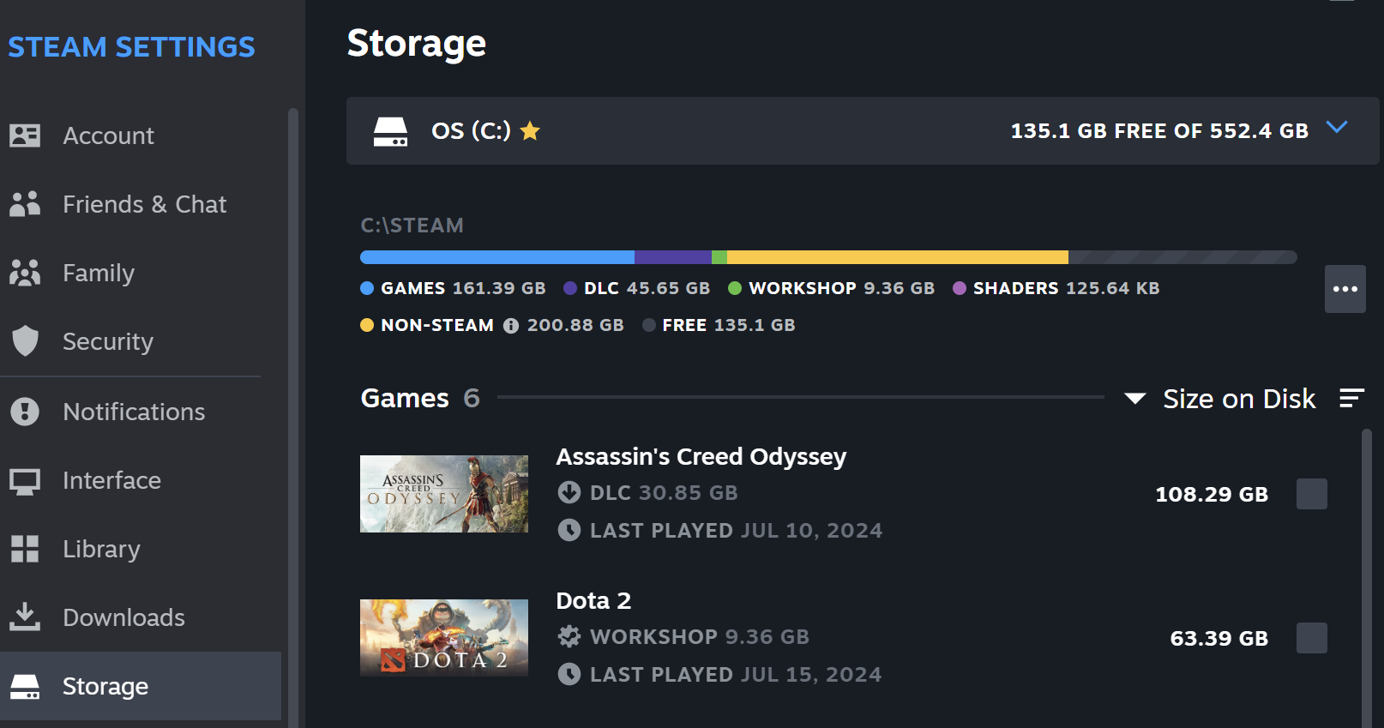Click the Dota 2 game thumbnail
The height and width of the screenshot is (728, 1384).
coord(444,638)
